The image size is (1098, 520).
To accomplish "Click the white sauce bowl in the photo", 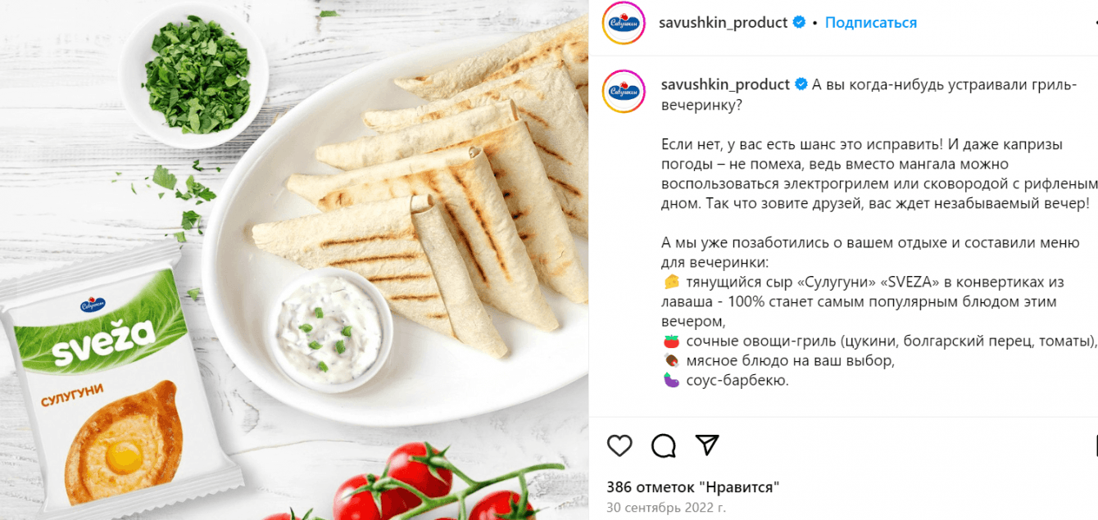I will point(327,328).
